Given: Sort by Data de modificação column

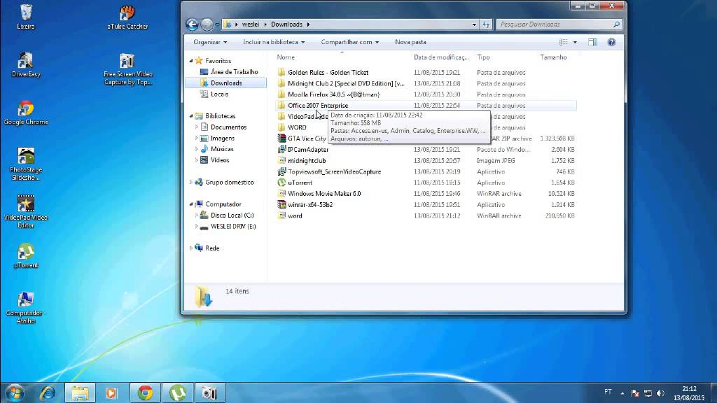Looking at the screenshot, I should (442, 57).
